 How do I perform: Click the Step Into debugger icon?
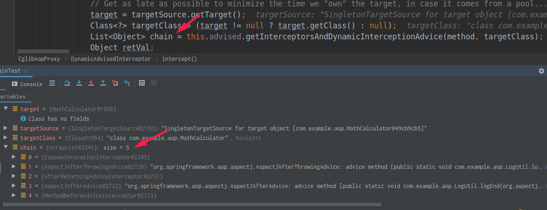[x=79, y=83]
